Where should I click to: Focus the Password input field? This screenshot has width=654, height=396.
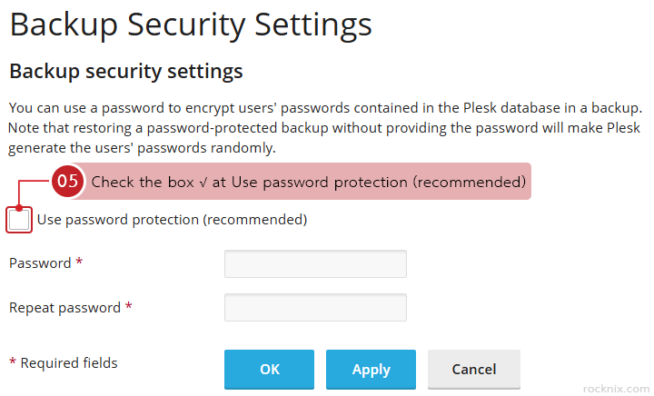click(315, 263)
